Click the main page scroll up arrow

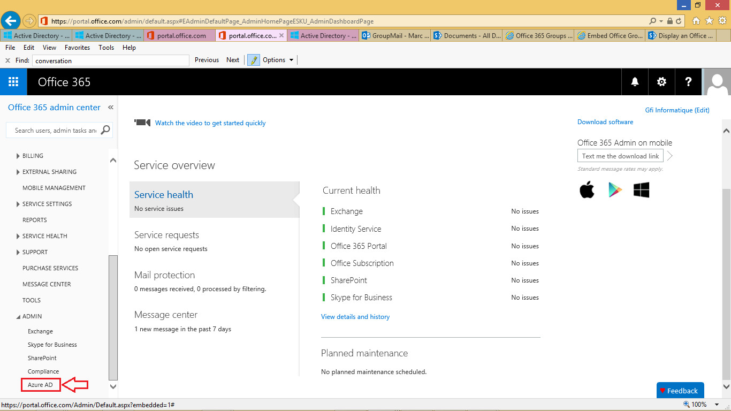click(x=726, y=131)
